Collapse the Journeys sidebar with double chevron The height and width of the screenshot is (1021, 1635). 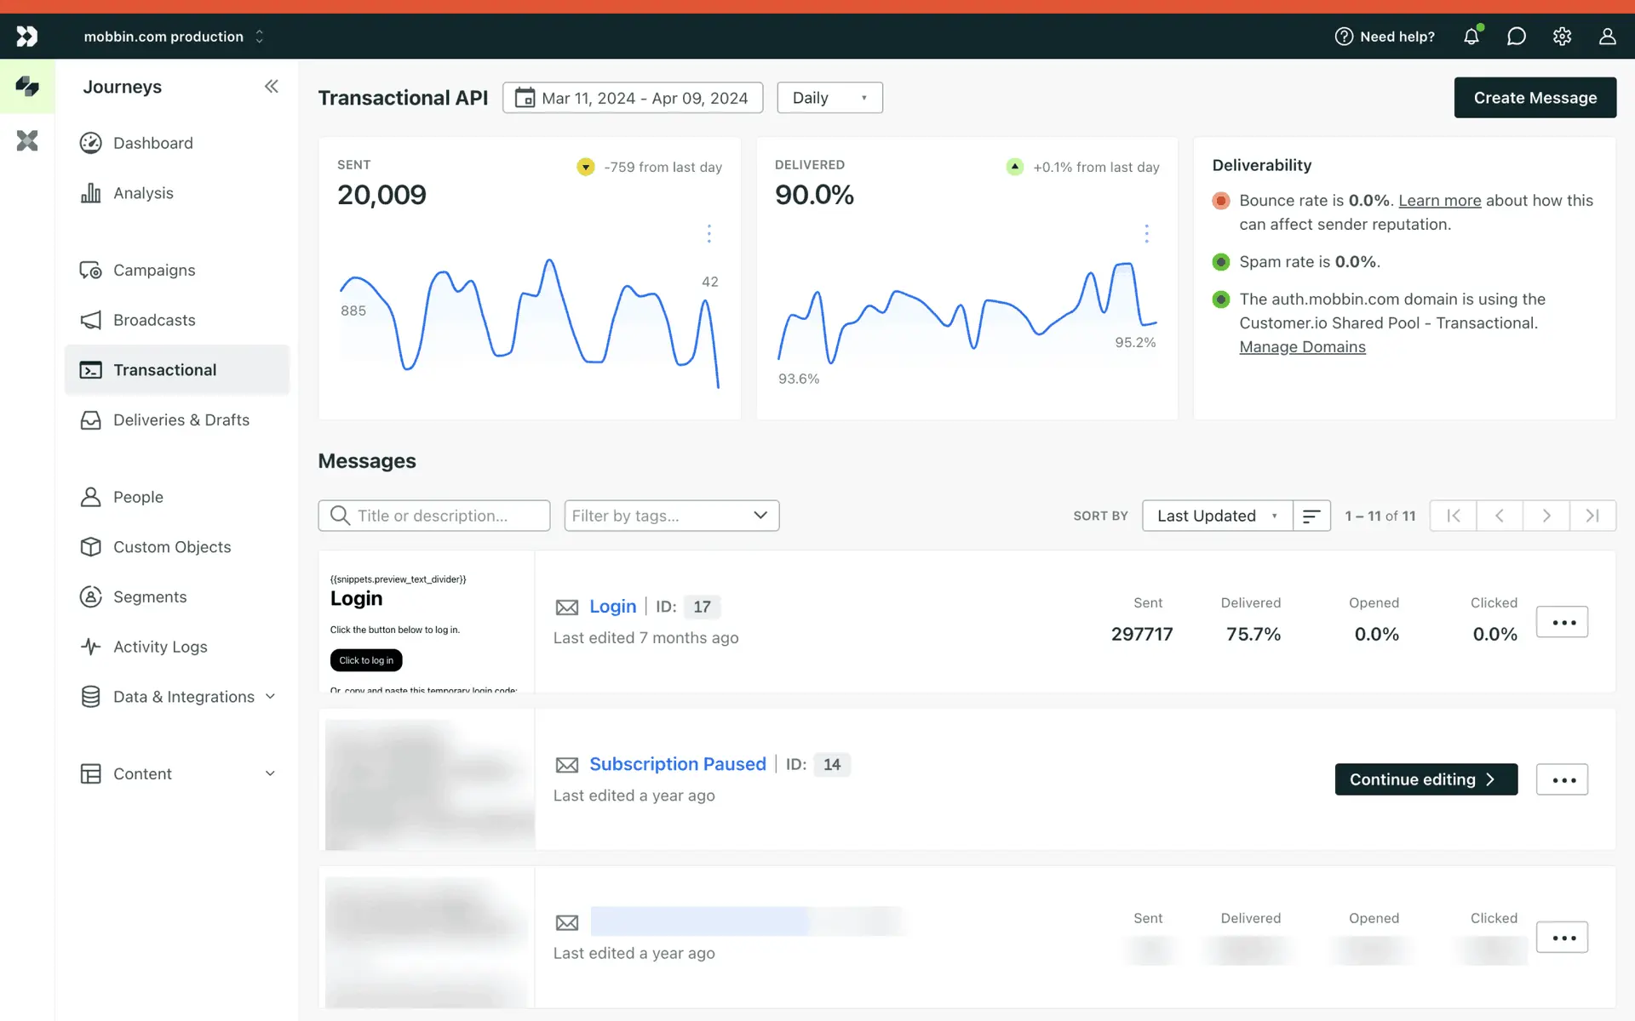pyautogui.click(x=271, y=87)
